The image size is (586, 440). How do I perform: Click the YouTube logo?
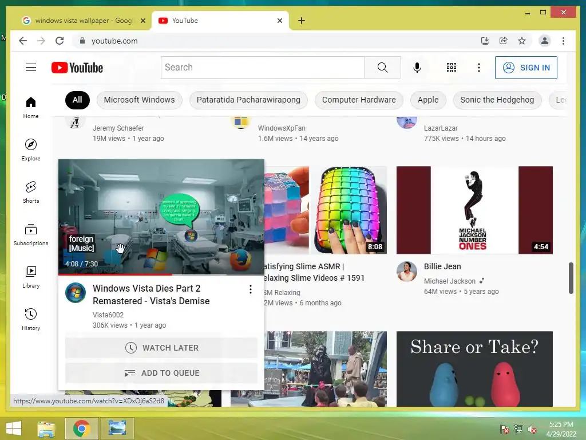click(77, 68)
